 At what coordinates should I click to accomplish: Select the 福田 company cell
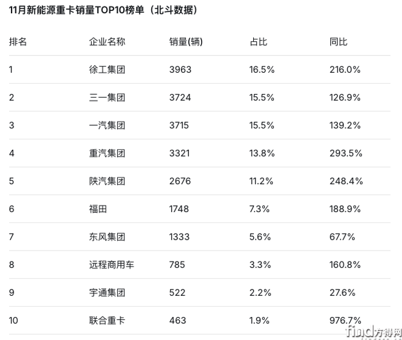(x=98, y=209)
